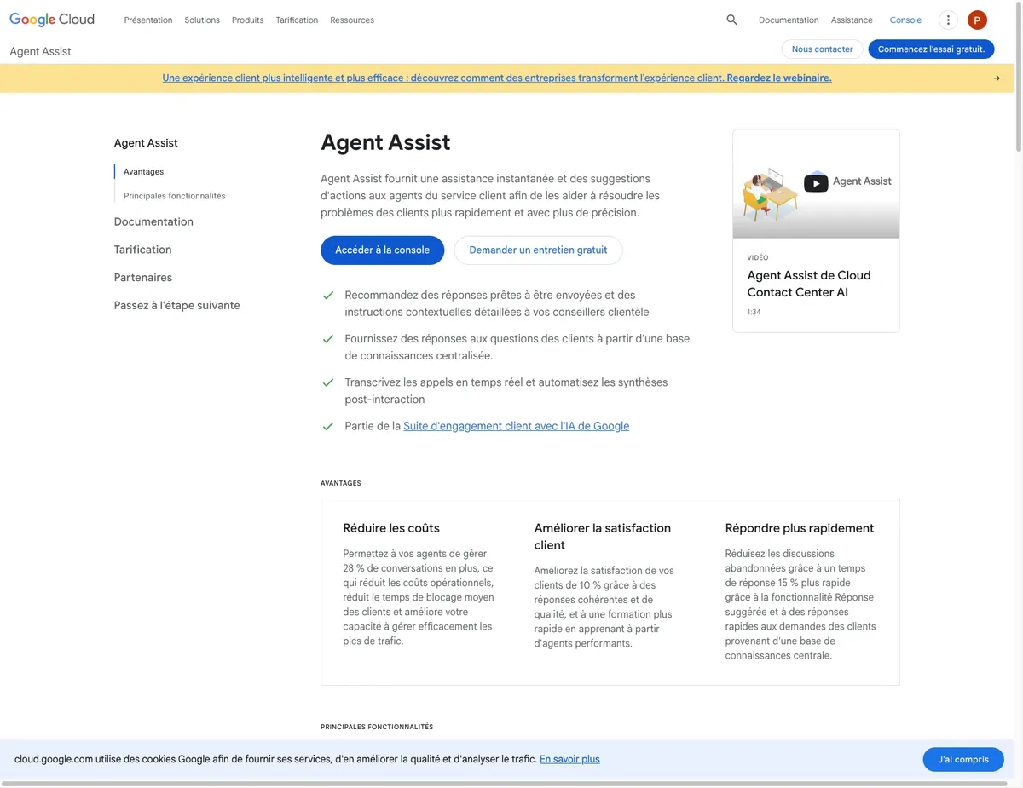Click the main Agent Assist page heading
Viewport: 1023px width, 788px height.
pos(385,142)
